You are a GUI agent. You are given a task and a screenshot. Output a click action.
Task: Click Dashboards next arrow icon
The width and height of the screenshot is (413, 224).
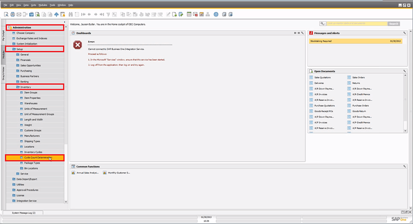point(299,33)
